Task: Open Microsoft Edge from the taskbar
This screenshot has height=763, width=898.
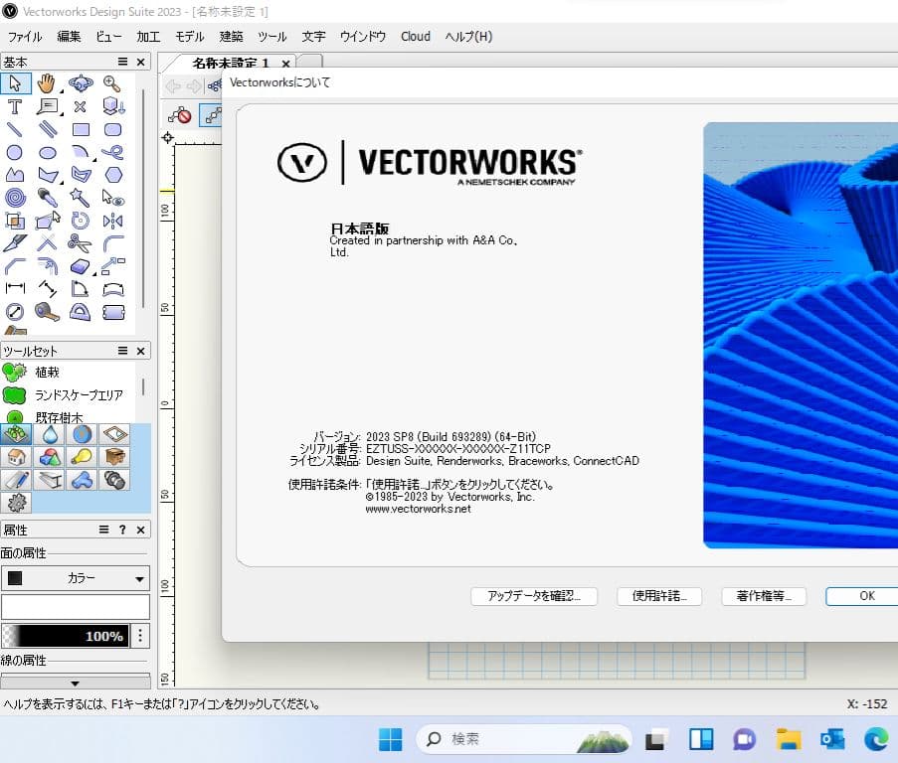Action: pyautogui.click(x=875, y=740)
